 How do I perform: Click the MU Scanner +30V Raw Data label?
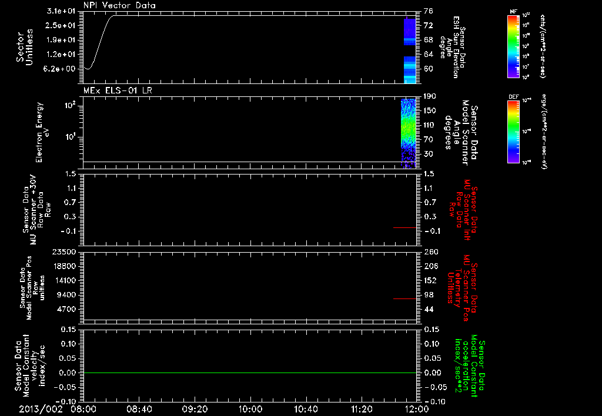[x=36, y=210]
